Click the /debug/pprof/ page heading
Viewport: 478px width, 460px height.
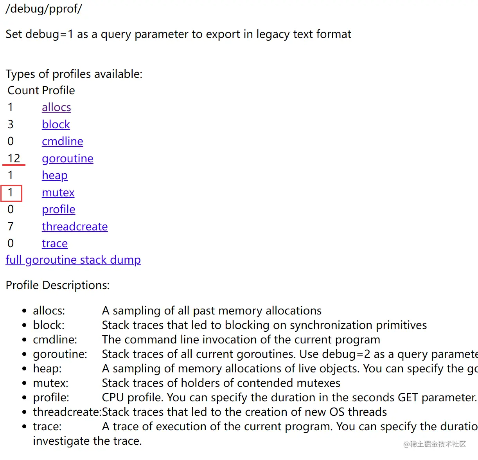click(44, 9)
